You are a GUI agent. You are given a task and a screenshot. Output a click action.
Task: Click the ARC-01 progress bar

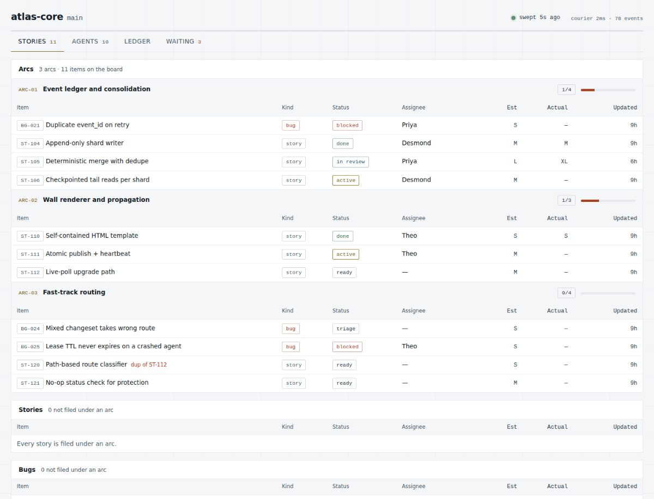(x=608, y=90)
